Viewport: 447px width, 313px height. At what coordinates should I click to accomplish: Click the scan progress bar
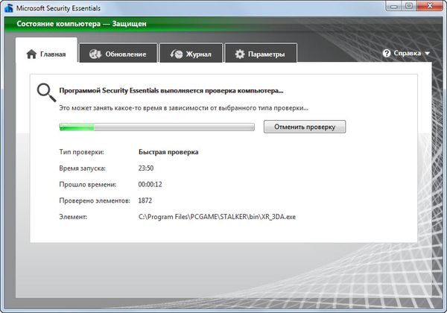pos(156,127)
